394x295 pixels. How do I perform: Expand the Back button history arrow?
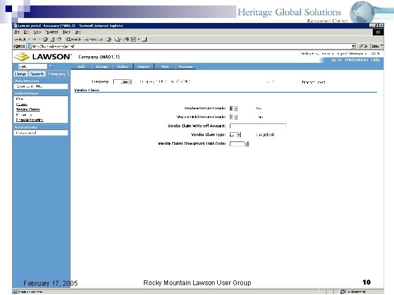coord(29,39)
